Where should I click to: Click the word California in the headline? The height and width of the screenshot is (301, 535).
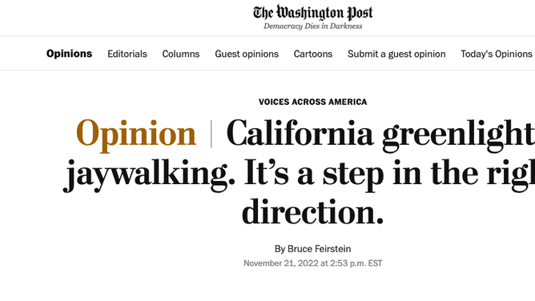300,133
